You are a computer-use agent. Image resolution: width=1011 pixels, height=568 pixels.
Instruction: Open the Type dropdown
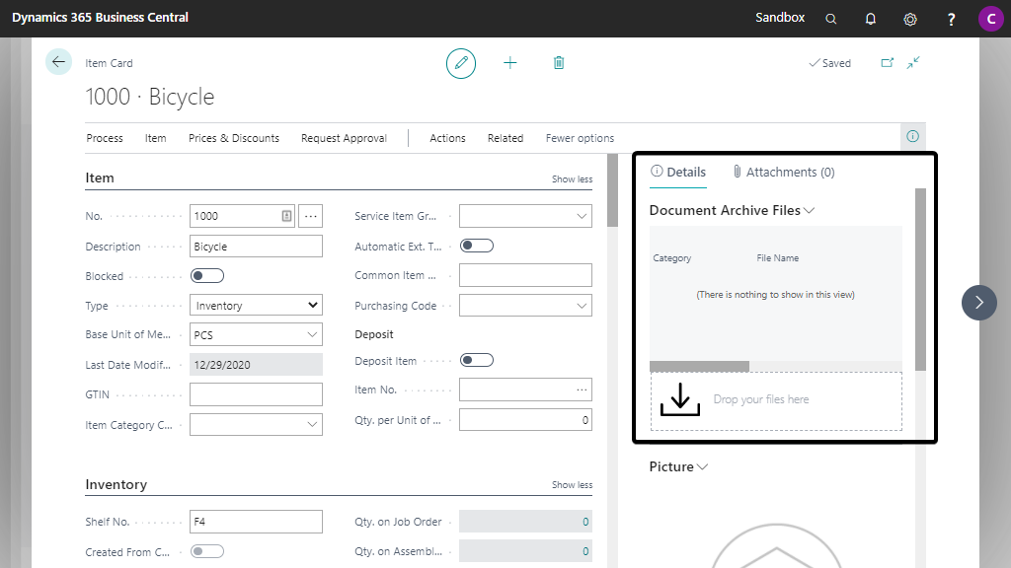click(x=256, y=306)
